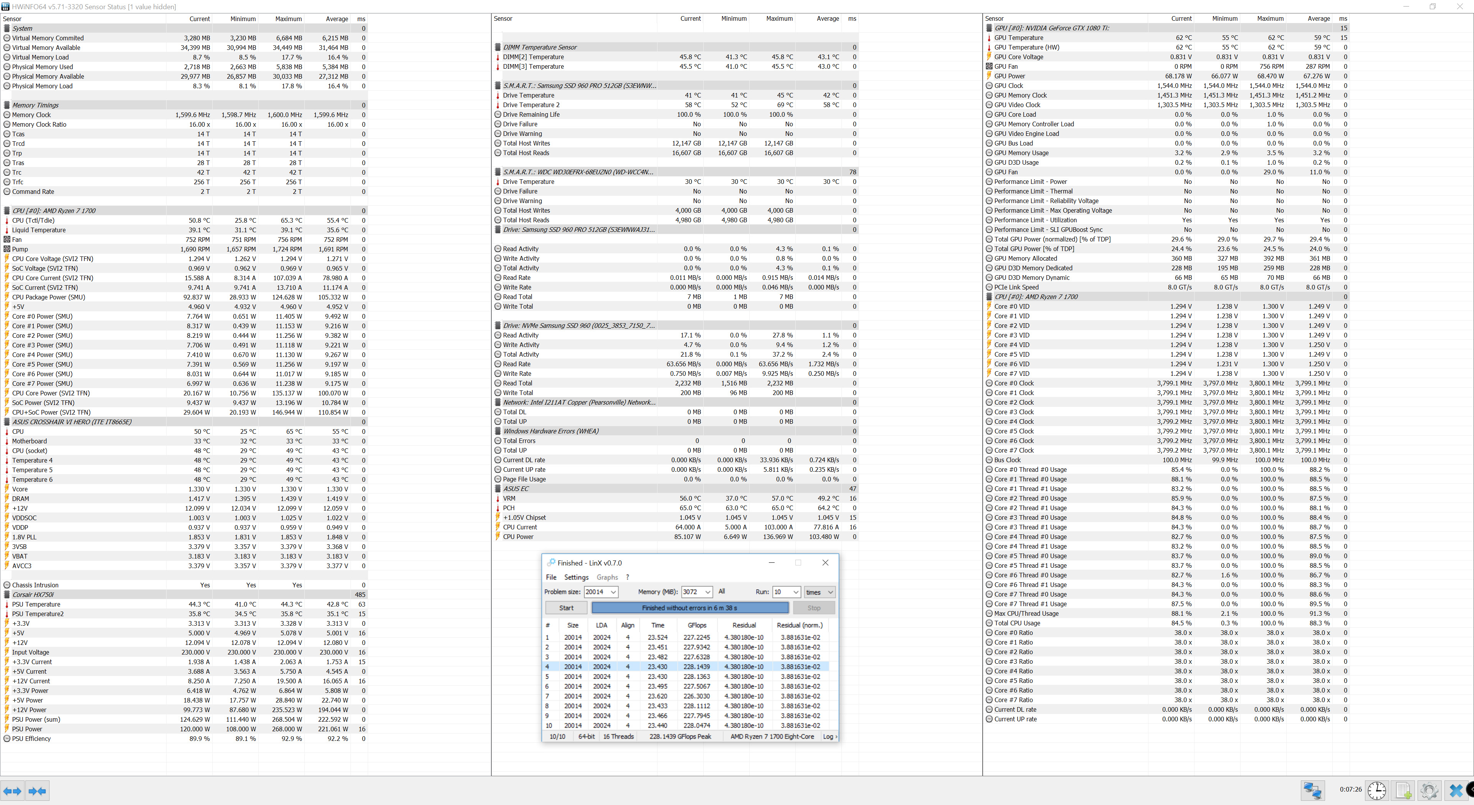Click blue X to close sensors
Screen dimensions: 1474x805
tap(1456, 791)
